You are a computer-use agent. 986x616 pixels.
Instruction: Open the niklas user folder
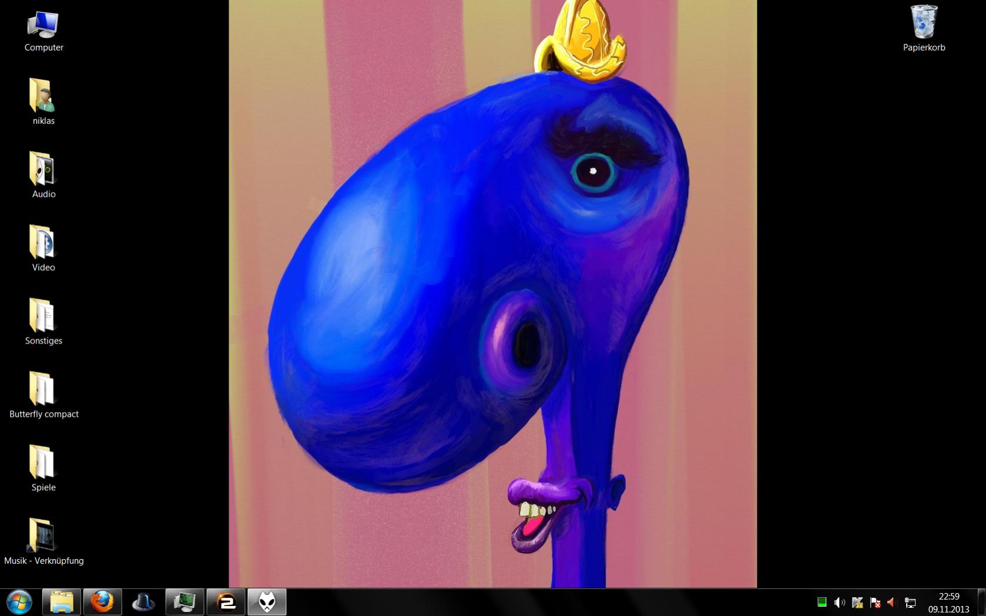(43, 102)
